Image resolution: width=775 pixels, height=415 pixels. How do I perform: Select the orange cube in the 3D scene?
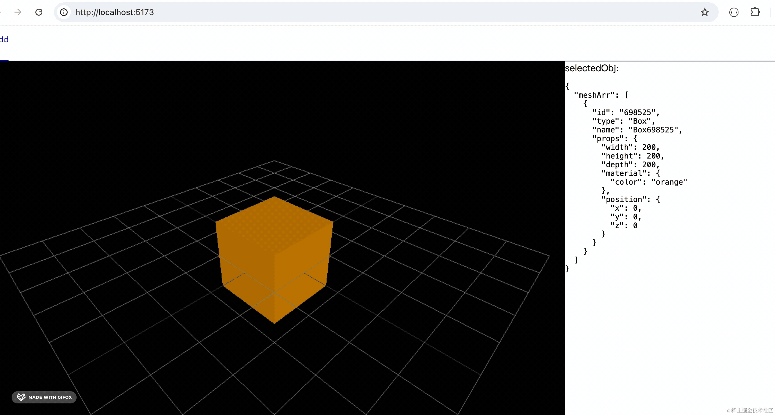coord(274,260)
